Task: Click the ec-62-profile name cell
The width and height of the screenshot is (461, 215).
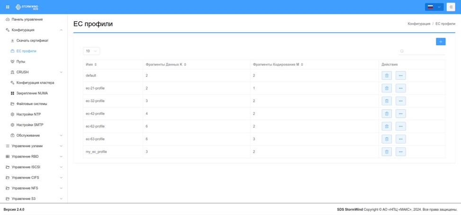Action: 113,126
